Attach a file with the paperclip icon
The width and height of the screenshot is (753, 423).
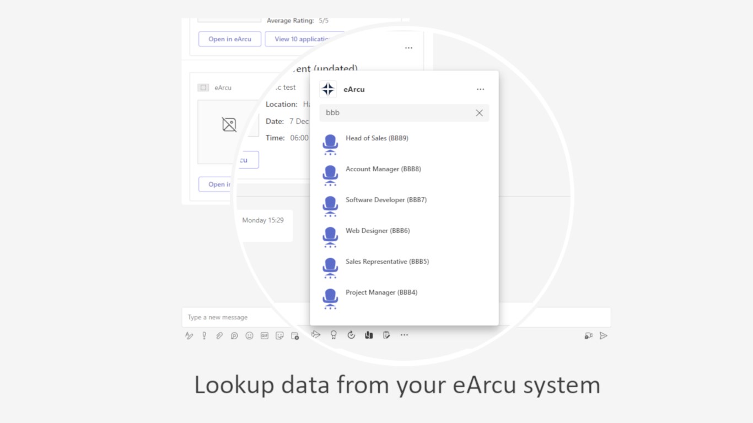(x=219, y=335)
